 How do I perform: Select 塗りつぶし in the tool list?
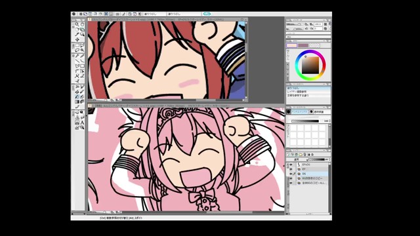point(308,88)
